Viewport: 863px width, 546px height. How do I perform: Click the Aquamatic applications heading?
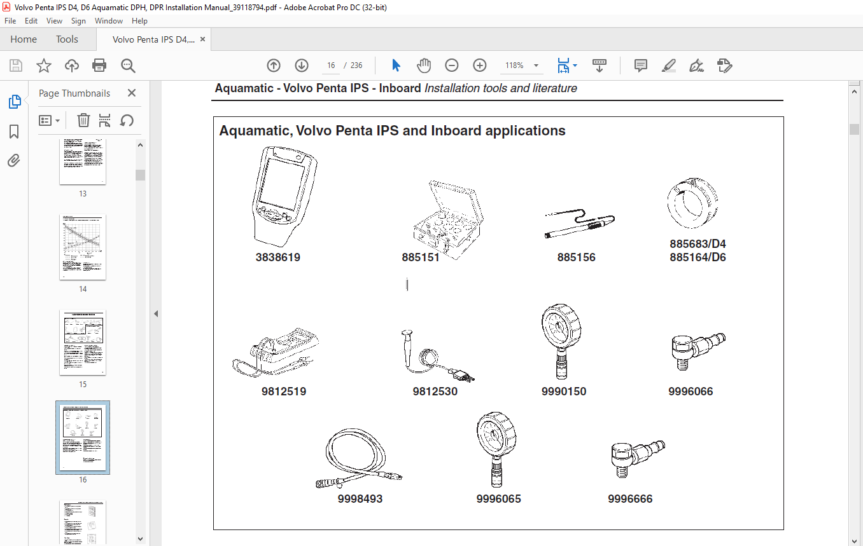(x=392, y=131)
